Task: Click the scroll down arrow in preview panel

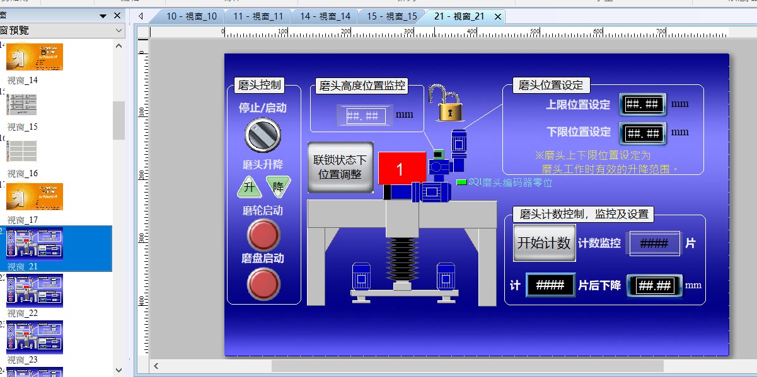Action: tap(118, 370)
